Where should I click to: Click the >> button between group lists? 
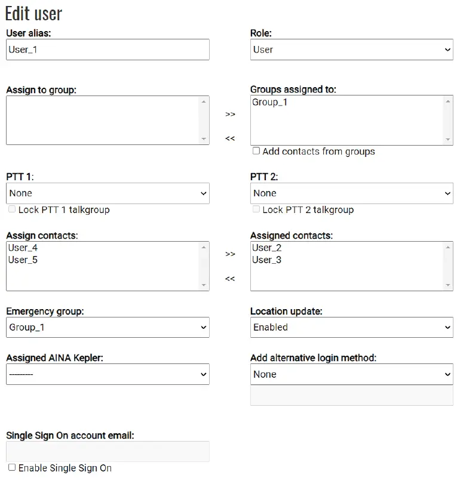[x=230, y=114]
